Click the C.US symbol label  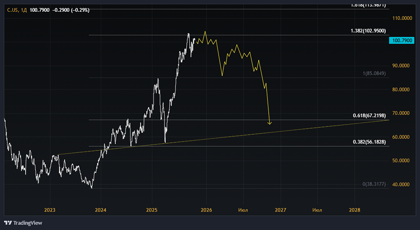point(13,10)
